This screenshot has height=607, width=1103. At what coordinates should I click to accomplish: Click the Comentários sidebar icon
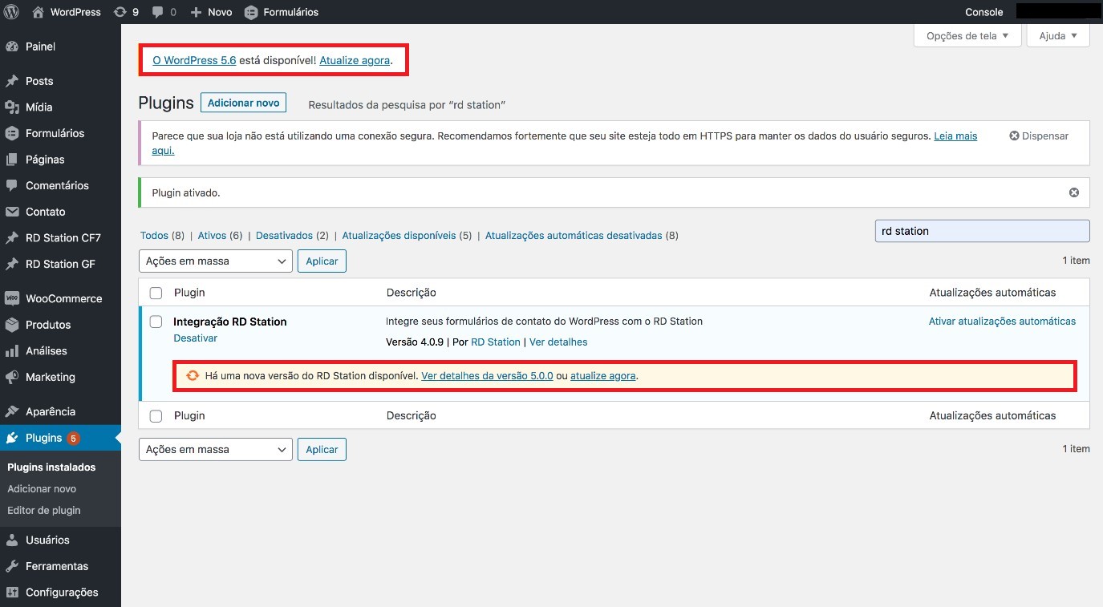(x=12, y=185)
